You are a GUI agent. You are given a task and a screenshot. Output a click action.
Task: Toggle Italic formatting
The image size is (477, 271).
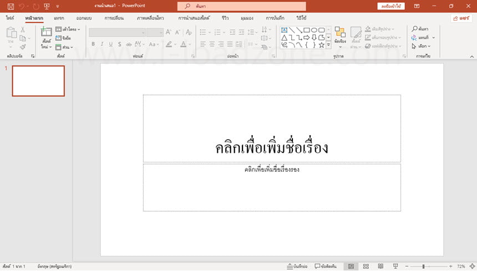click(x=102, y=44)
